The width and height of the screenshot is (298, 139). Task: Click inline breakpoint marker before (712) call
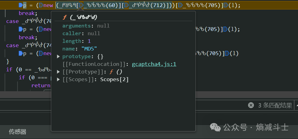(126, 5)
